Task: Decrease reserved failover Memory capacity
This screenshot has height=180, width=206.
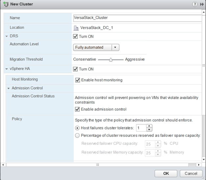Action: [158, 154]
